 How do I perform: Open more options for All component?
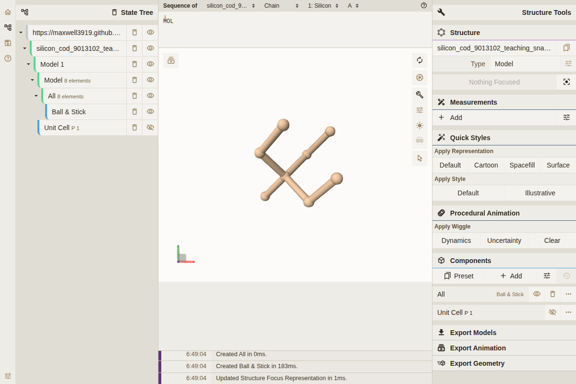click(x=568, y=294)
